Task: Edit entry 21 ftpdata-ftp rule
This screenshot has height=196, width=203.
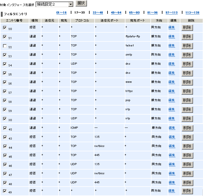Action: tap(172, 37)
